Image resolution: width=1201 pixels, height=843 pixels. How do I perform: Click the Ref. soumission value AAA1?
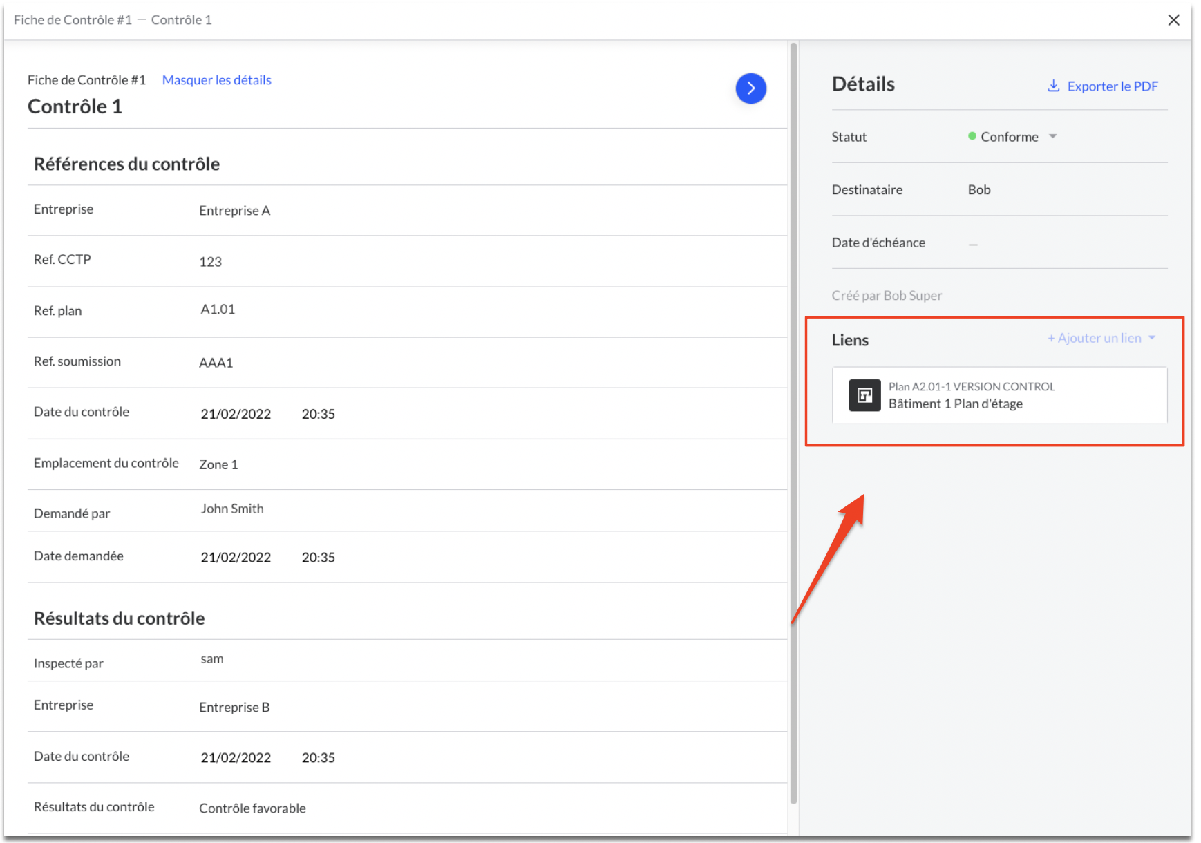pos(216,363)
